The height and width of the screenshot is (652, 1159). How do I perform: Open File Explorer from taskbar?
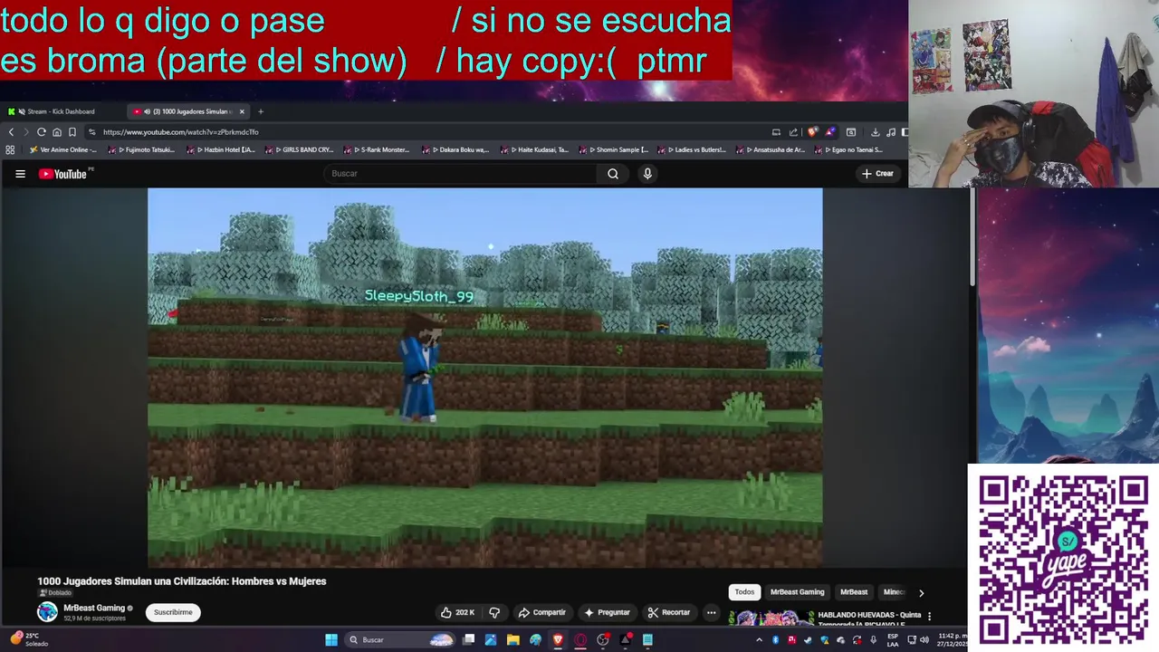pyautogui.click(x=512, y=640)
